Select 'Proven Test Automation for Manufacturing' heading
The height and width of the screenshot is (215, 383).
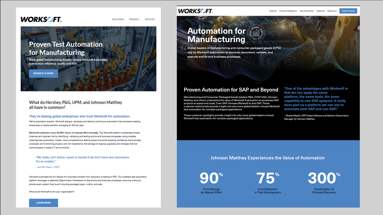pyautogui.click(x=66, y=48)
